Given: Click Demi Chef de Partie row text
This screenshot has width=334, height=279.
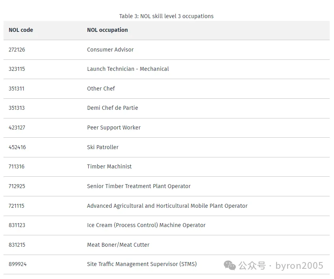Looking at the screenshot, I should click(x=113, y=108).
